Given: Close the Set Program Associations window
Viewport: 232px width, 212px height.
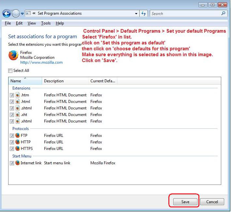Looking at the screenshot, I should [x=223, y=5].
